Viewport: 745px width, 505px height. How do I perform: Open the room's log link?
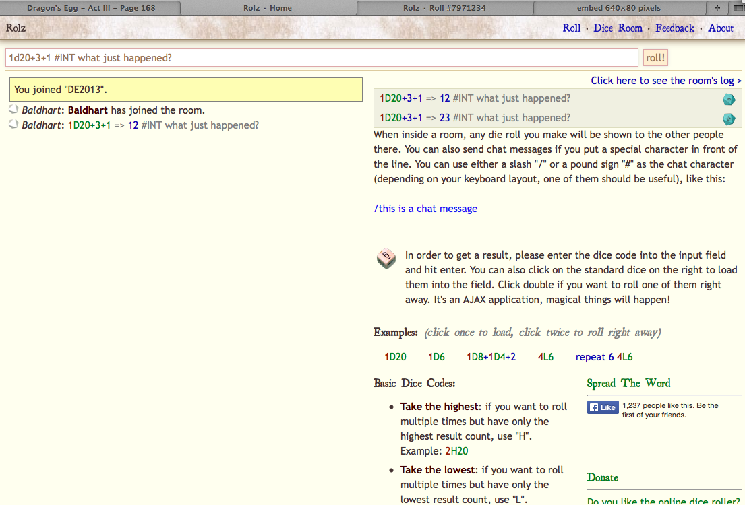665,80
